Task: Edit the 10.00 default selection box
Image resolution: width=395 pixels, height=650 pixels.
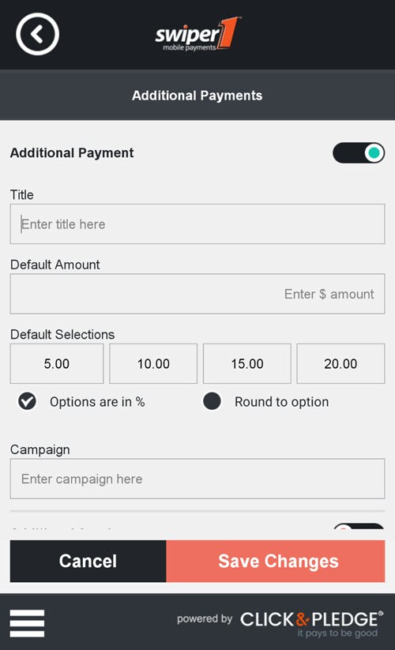Action: 153,363
